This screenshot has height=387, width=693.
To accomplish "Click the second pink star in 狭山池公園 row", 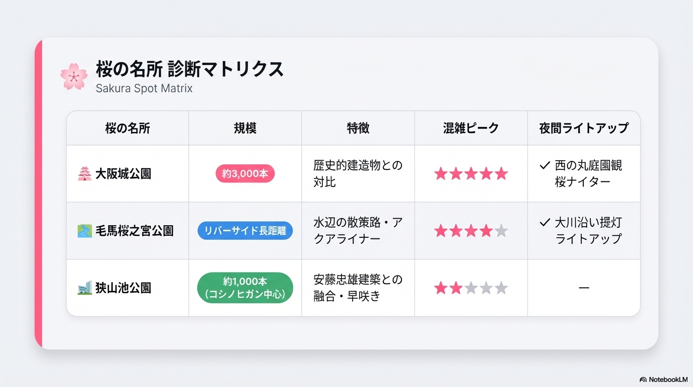I will (456, 288).
